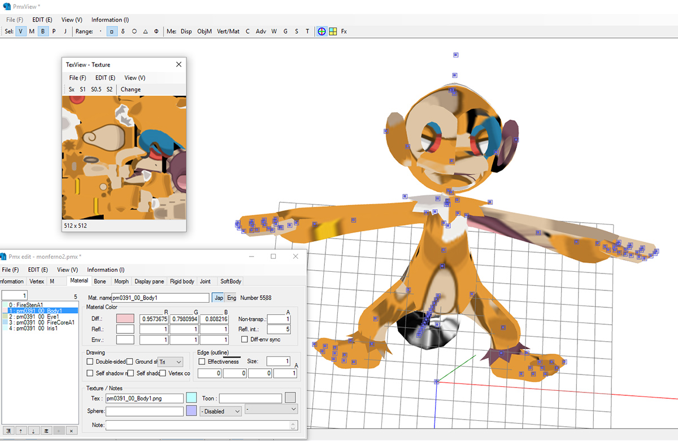Open the Disp display settings
This screenshot has height=441, width=678.
(x=186, y=32)
